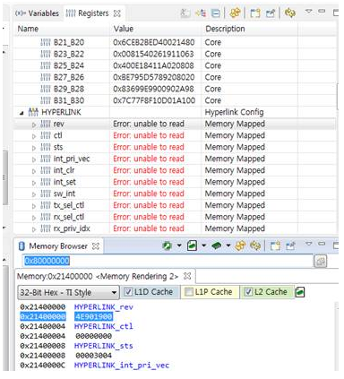Toggle the L2 Cache checkbox
The image size is (344, 379).
[x=248, y=292]
